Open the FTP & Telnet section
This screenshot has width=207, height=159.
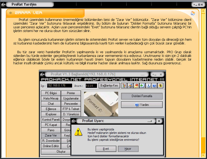[x=71, y=109]
